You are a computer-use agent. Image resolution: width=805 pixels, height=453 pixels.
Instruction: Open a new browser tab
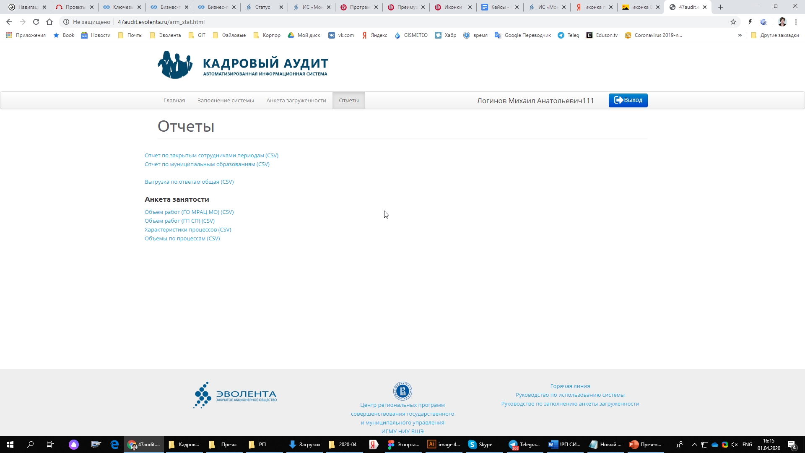[x=721, y=7]
